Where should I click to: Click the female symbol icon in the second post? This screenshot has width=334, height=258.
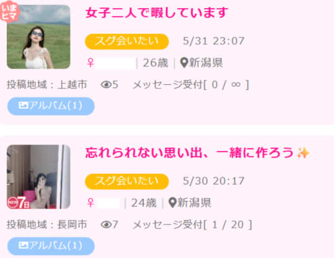(x=90, y=202)
